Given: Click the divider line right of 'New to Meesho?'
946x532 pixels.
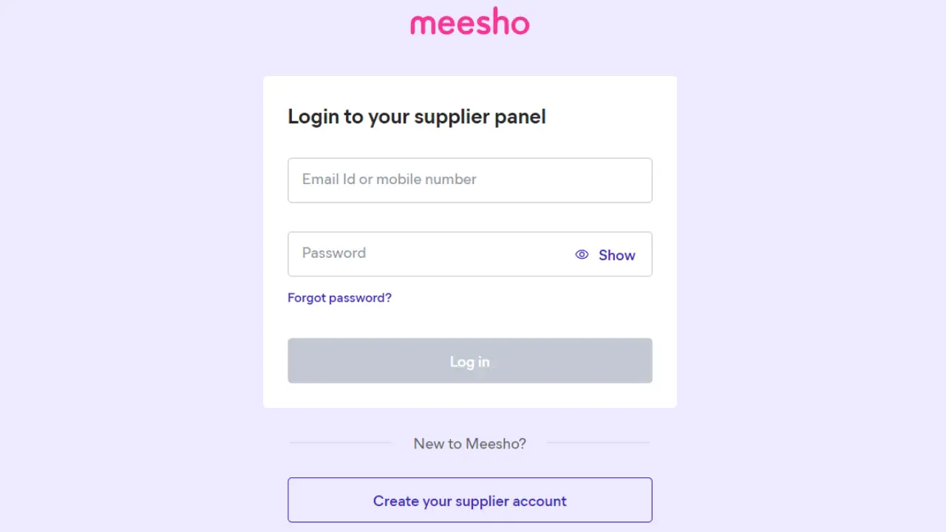Looking at the screenshot, I should [598, 443].
